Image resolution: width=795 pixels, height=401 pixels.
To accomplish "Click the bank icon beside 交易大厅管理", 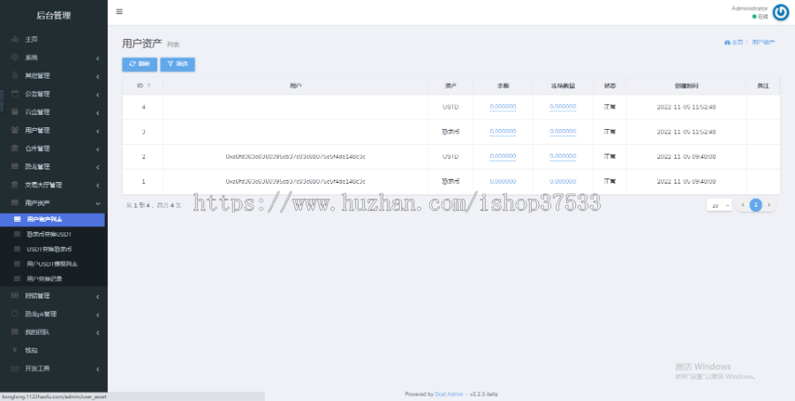I will click(15, 185).
